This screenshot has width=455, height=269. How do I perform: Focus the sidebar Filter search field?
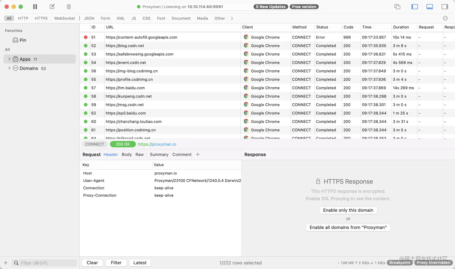(x=44, y=263)
